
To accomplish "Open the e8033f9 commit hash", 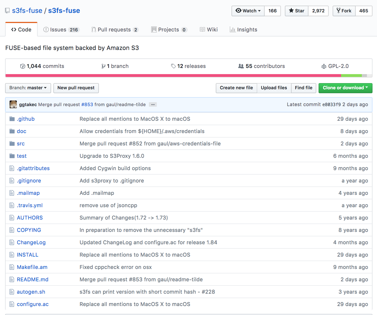I will click(x=331, y=104).
